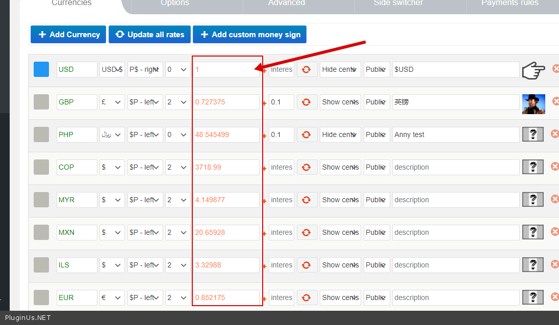The image size is (559, 325).
Task: Switch to the Options tab
Action: pyautogui.click(x=175, y=4)
